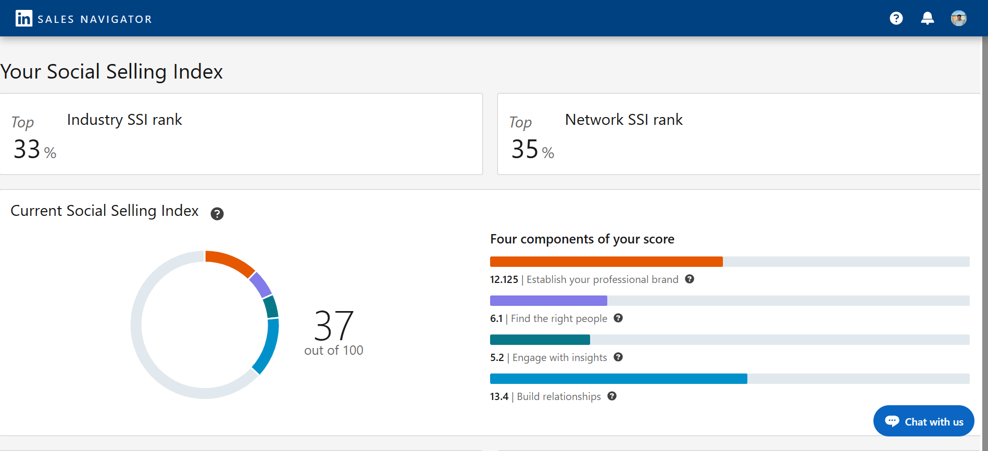Click the 35% network rank value
Screen dimensions: 988x451
(533, 150)
